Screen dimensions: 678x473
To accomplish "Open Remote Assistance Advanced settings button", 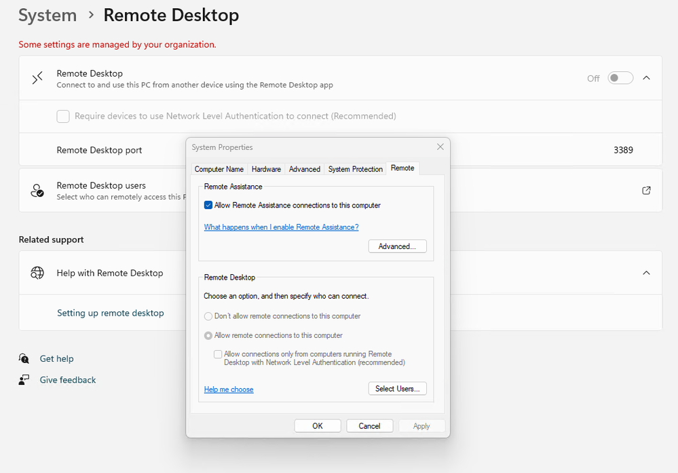I will tap(398, 246).
